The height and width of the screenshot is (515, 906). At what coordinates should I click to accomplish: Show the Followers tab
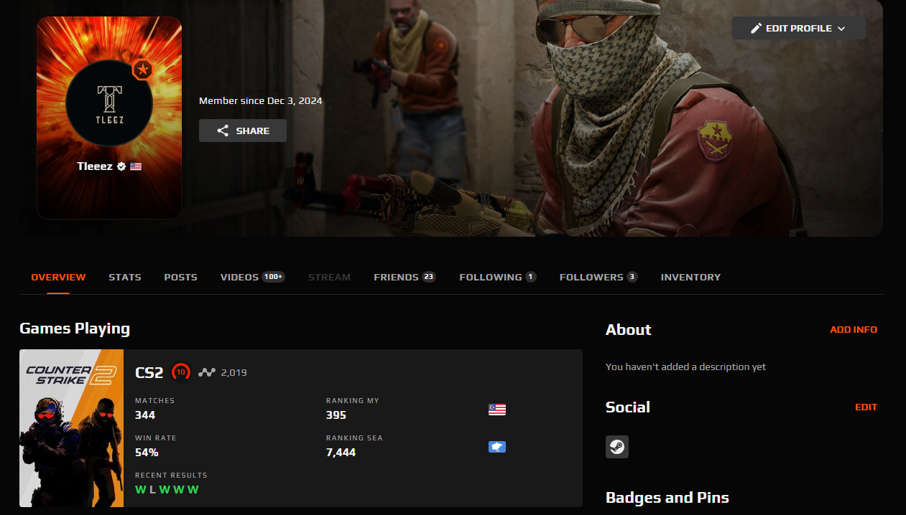pyautogui.click(x=598, y=277)
